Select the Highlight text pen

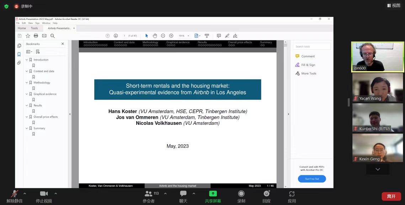[x=227, y=36]
